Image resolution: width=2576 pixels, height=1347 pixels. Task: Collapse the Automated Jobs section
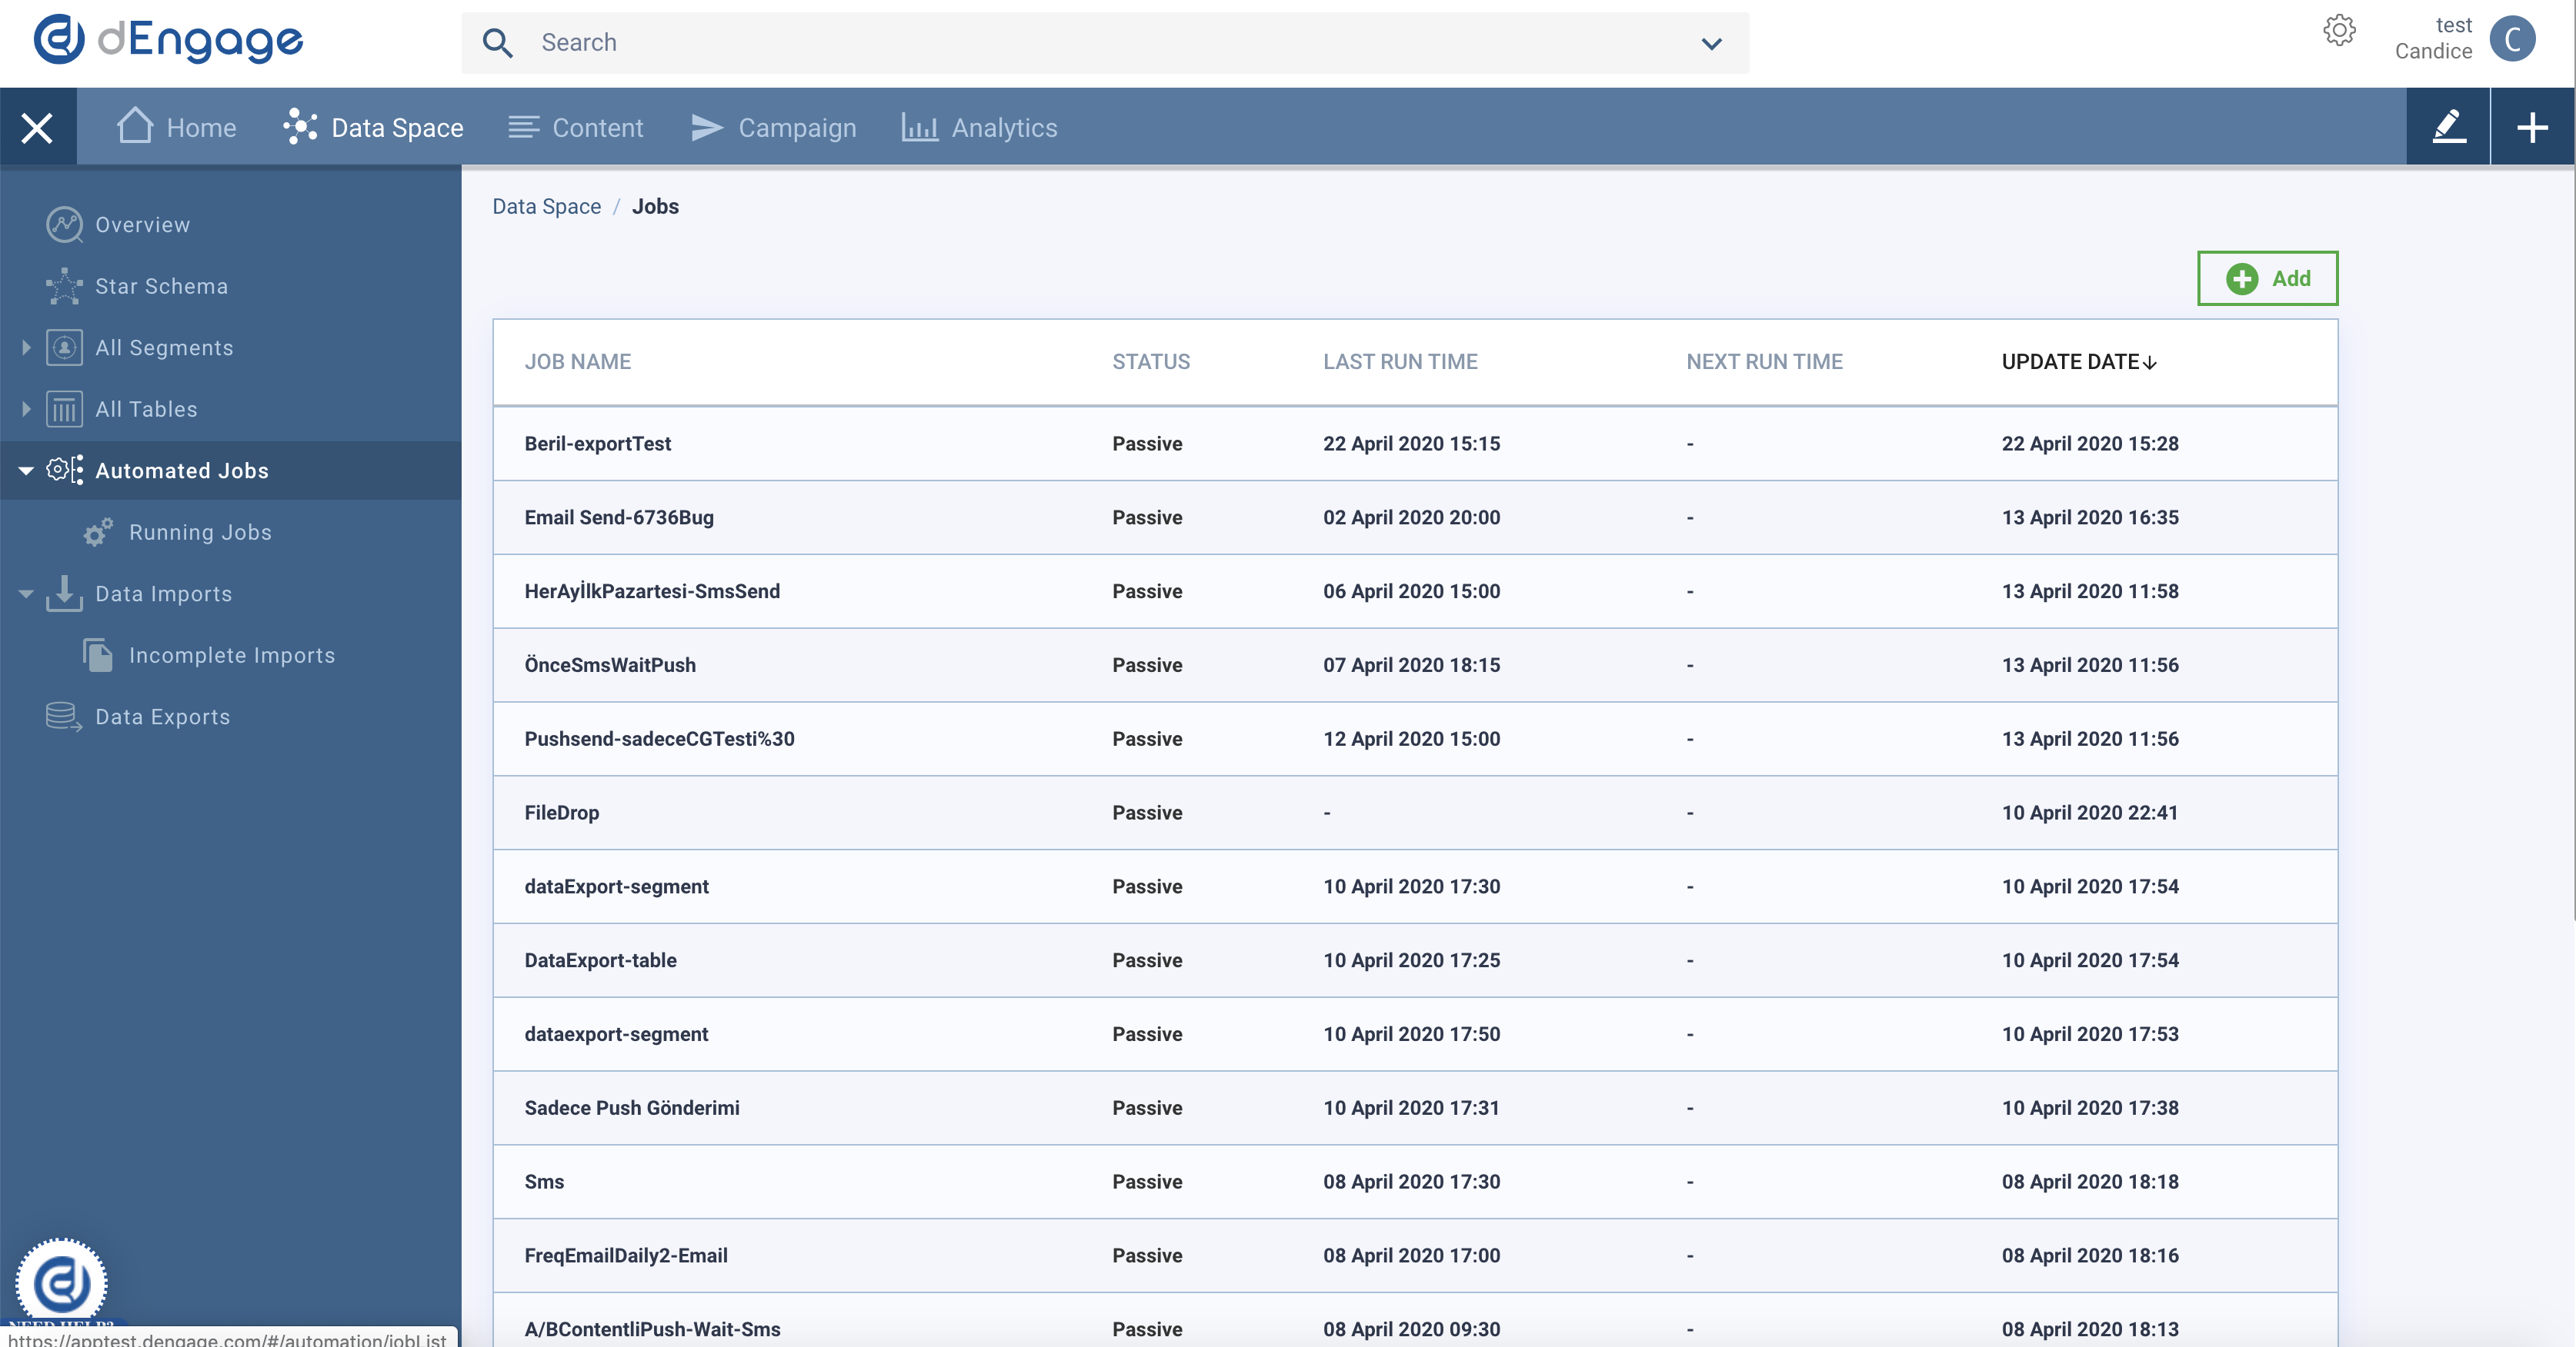pyautogui.click(x=26, y=471)
